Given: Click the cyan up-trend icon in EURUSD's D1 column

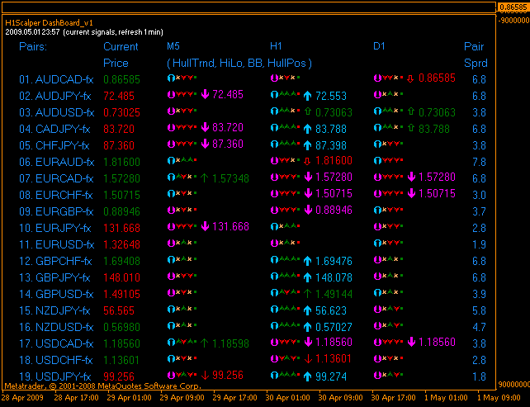Looking at the screenshot, I should [x=377, y=243].
